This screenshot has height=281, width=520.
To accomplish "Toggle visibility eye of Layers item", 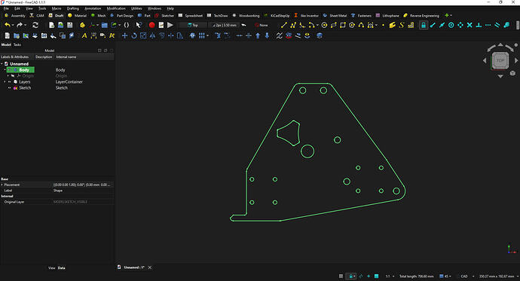I will point(10,82).
